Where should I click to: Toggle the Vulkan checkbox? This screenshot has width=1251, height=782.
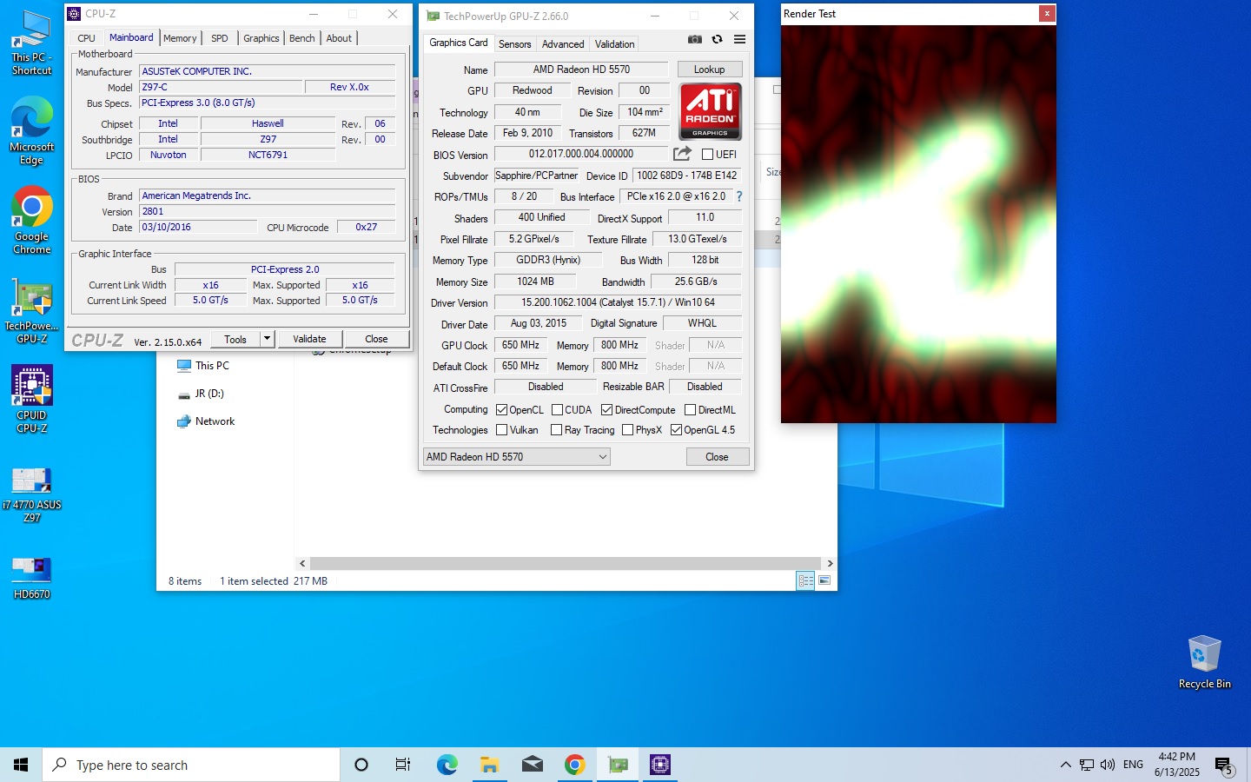click(501, 430)
